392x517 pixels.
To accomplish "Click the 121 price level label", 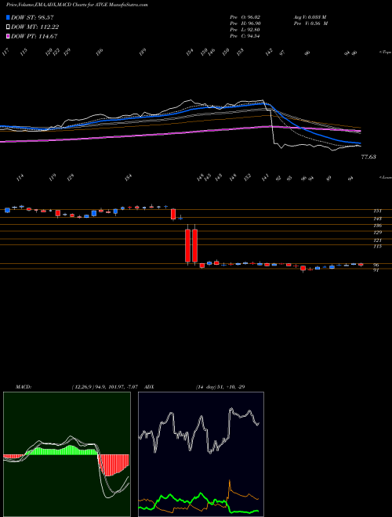I will 377,240.
